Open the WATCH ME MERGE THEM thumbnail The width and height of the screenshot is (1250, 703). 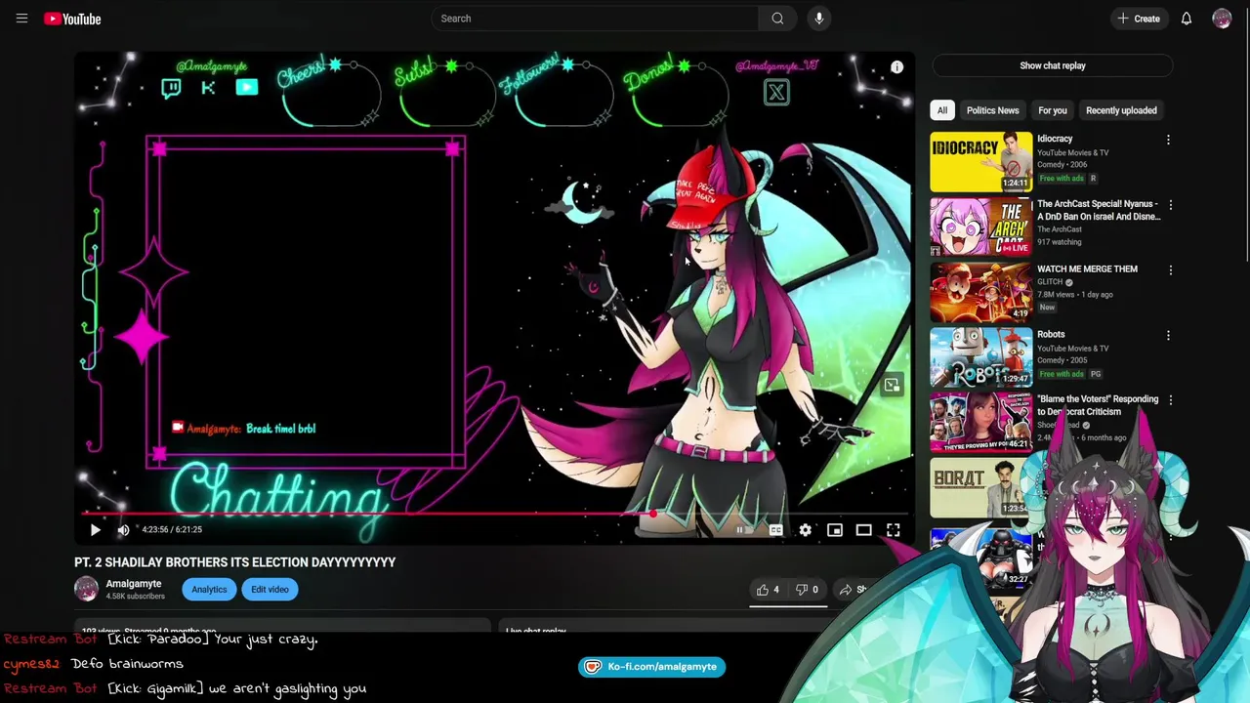tap(980, 291)
